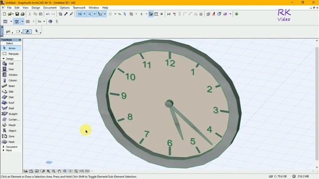Open the Document menu
Image resolution: width=319 pixels, height=179 pixels.
50,8
